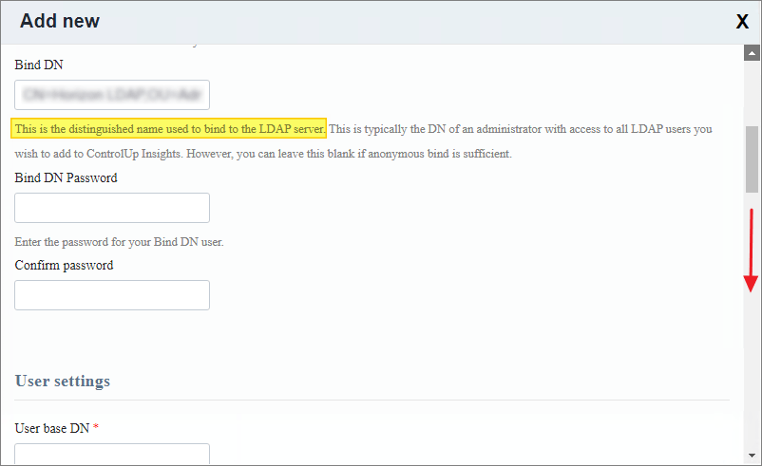The height and width of the screenshot is (466, 762).
Task: Click the 'This is typically the DN' sentence
Action: tap(520, 128)
